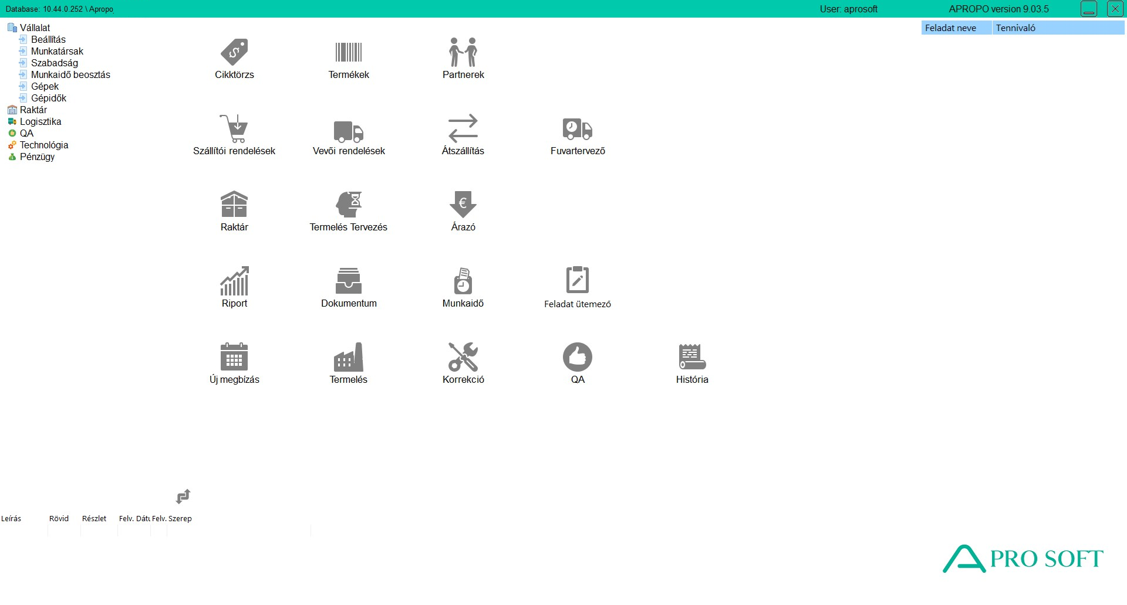Open the Cikktörzs price tag icon
The height and width of the screenshot is (605, 1127).
234,52
